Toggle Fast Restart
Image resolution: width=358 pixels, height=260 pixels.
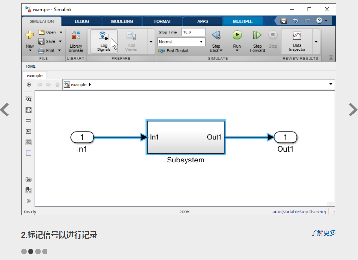[173, 51]
